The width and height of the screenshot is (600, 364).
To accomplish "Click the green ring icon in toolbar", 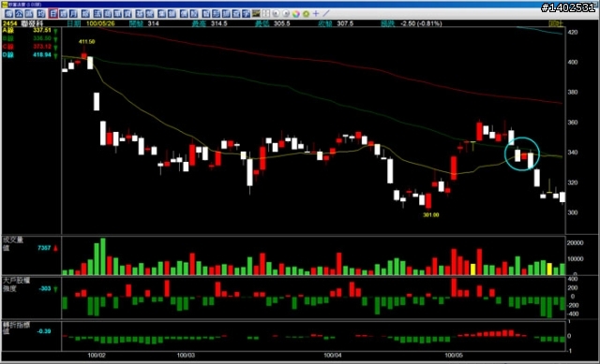I will 306,14.
